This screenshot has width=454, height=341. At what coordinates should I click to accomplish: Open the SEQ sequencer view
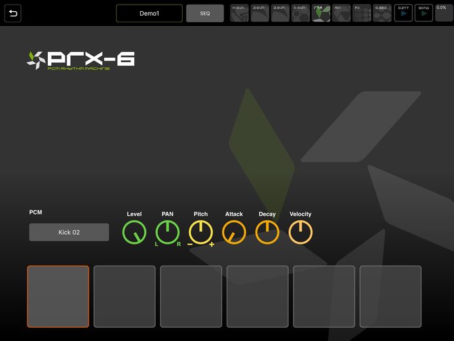(204, 13)
